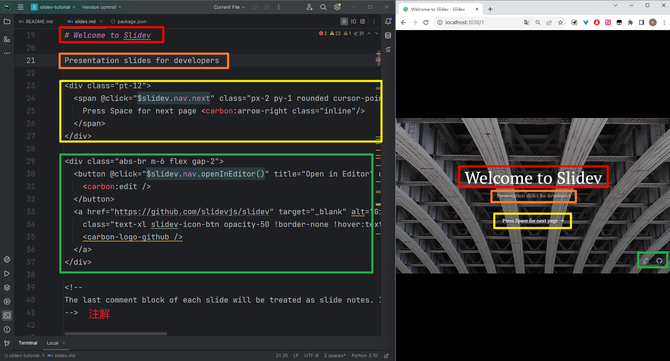Open Python 3.10 interpreter selector
Image resolution: width=670 pixels, height=361 pixels.
click(365, 355)
